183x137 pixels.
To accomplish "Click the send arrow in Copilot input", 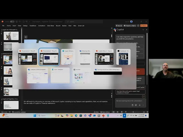I will coord(143,105).
